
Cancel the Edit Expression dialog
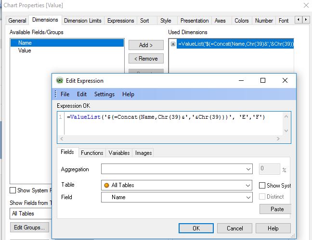point(234,228)
